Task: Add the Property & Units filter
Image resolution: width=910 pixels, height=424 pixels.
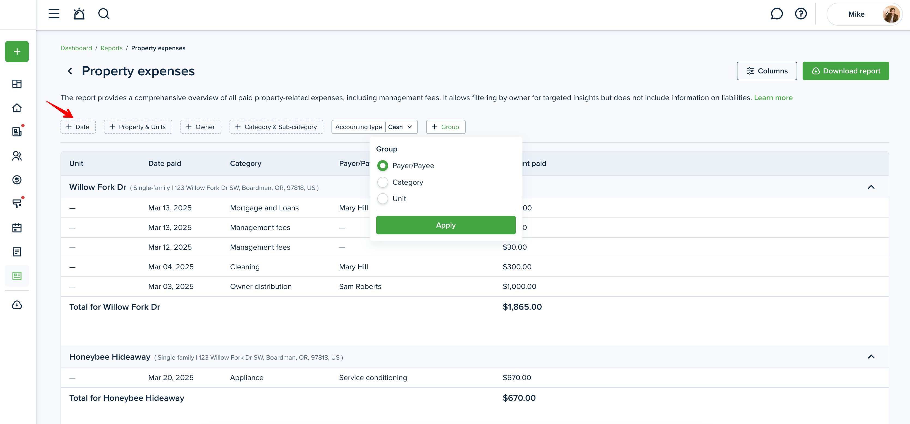Action: (x=138, y=127)
